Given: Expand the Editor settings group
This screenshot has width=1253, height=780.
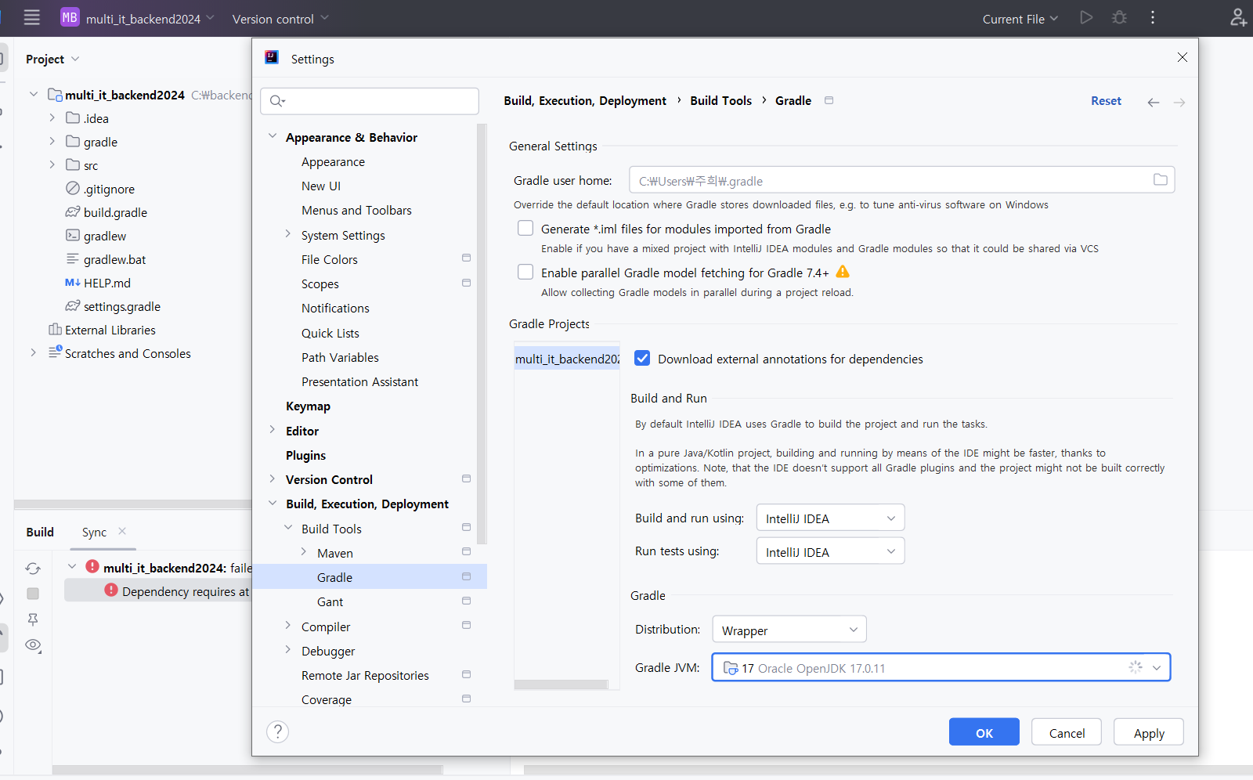Looking at the screenshot, I should [273, 430].
